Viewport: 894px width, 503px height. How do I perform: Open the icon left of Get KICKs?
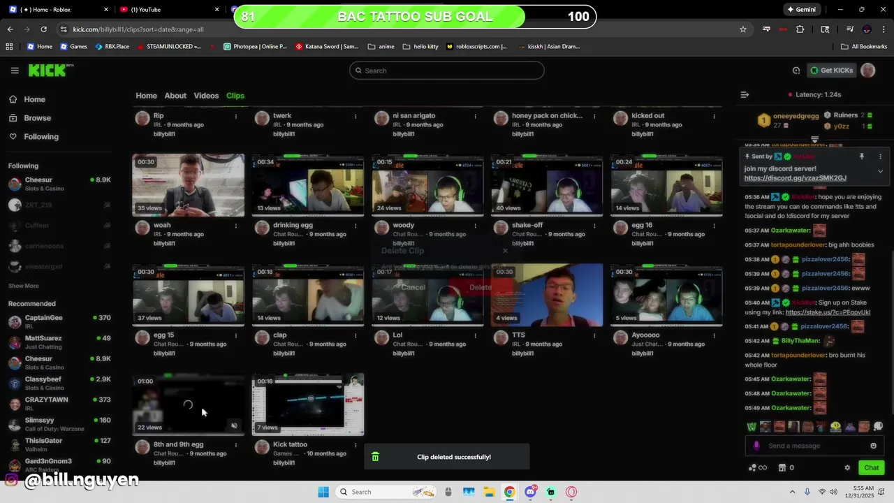(796, 71)
